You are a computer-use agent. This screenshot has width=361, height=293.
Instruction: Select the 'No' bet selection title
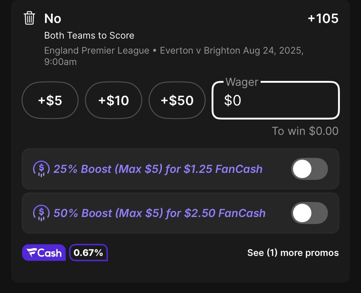coord(53,18)
